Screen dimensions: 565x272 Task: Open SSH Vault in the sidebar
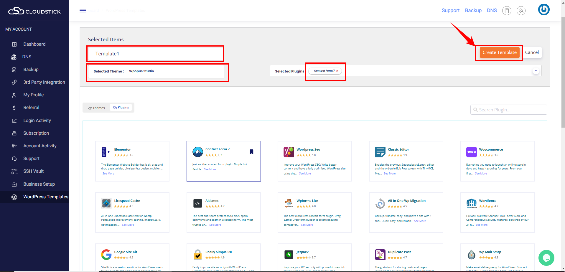[33, 171]
